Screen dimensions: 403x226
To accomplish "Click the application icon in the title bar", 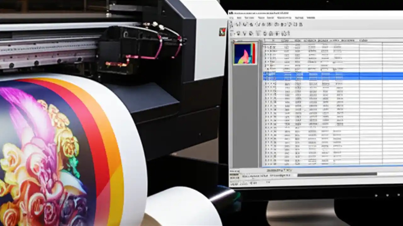I will (231, 13).
